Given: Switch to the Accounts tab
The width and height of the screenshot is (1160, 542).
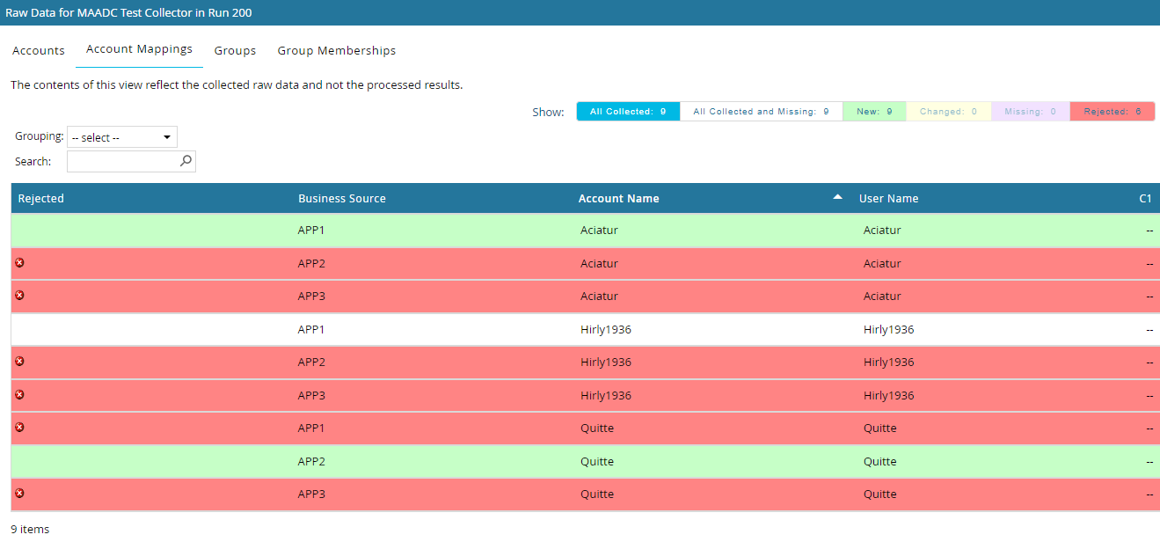Looking at the screenshot, I should (39, 51).
